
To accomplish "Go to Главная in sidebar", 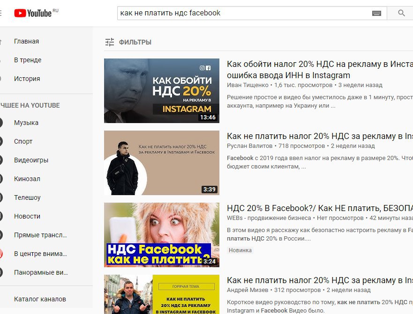I will (x=26, y=41).
